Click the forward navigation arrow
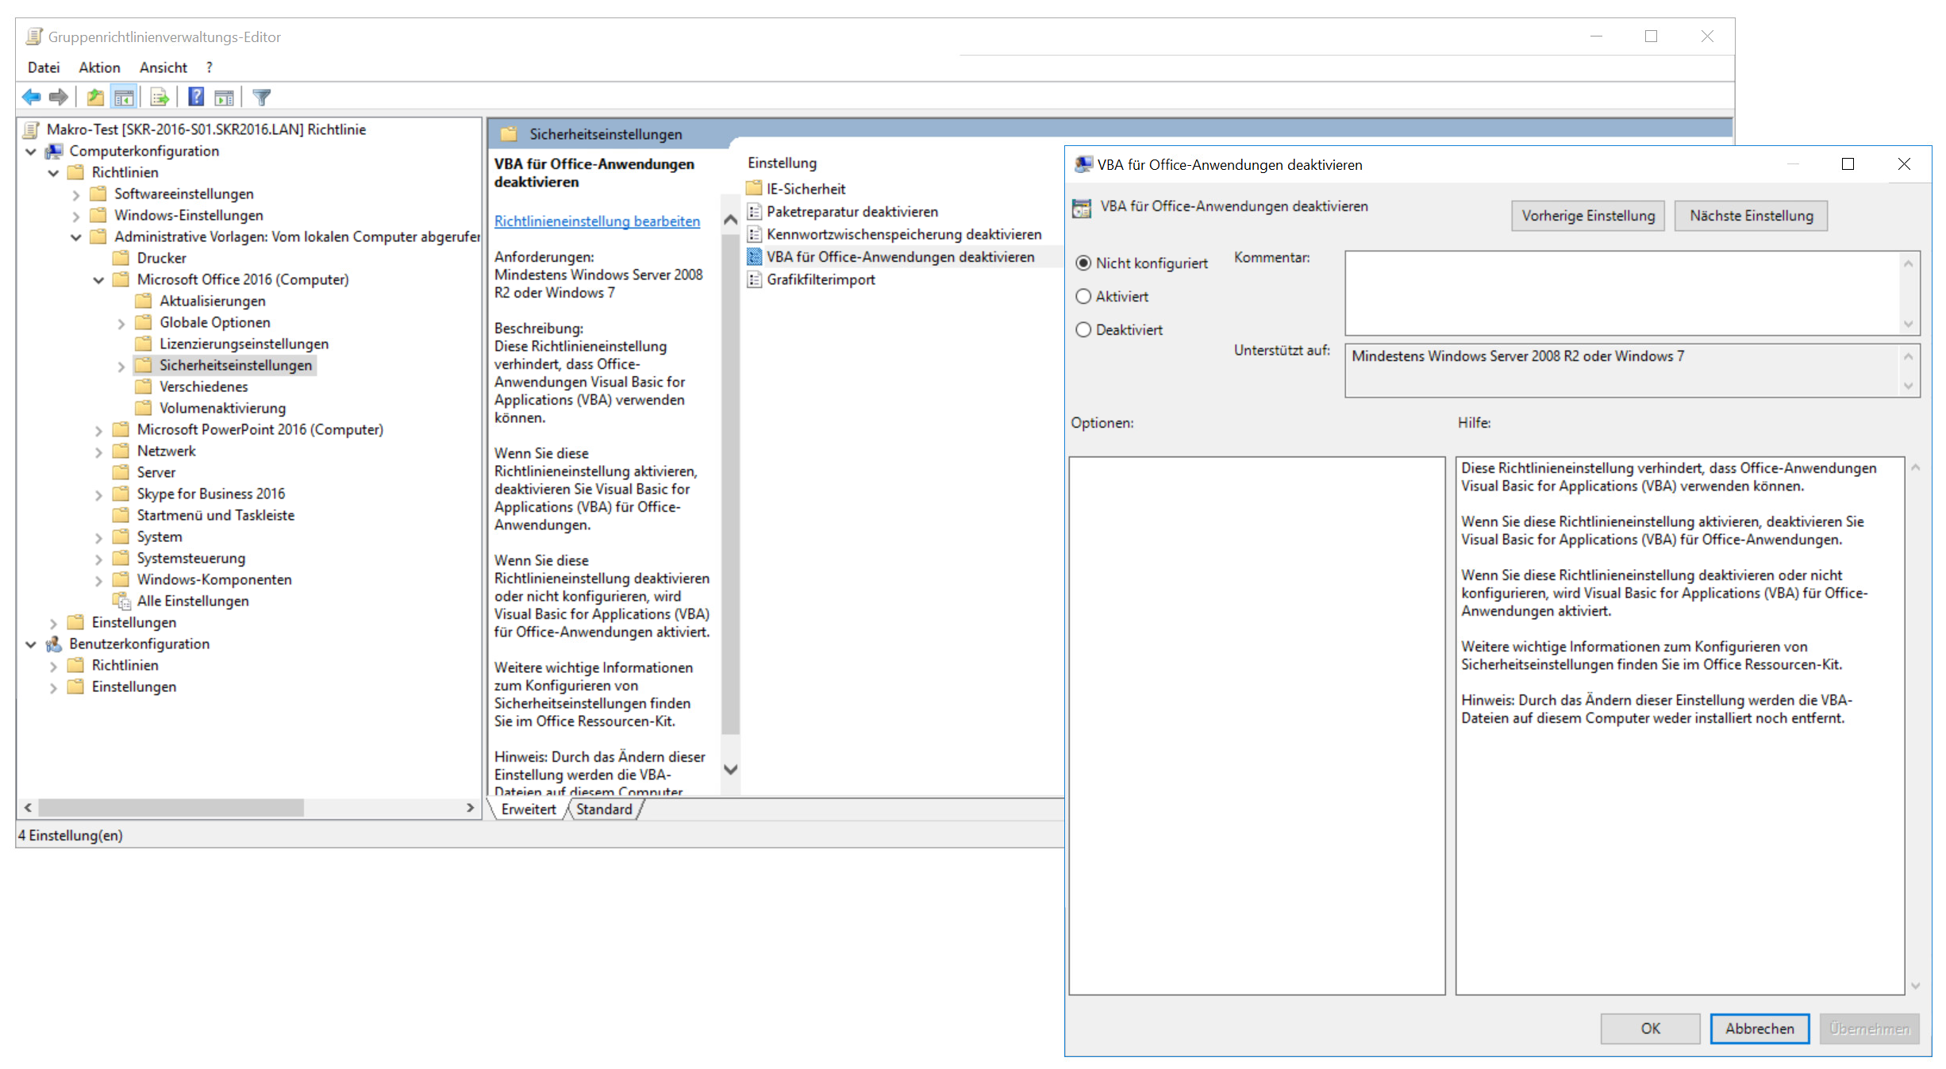 pyautogui.click(x=59, y=97)
